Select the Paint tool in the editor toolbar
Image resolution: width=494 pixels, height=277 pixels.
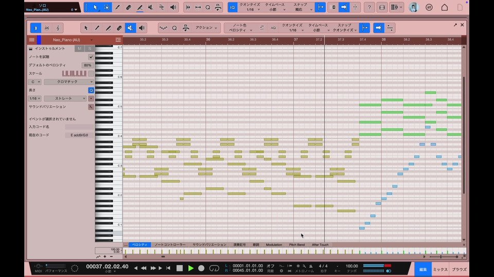pyautogui.click(x=97, y=28)
